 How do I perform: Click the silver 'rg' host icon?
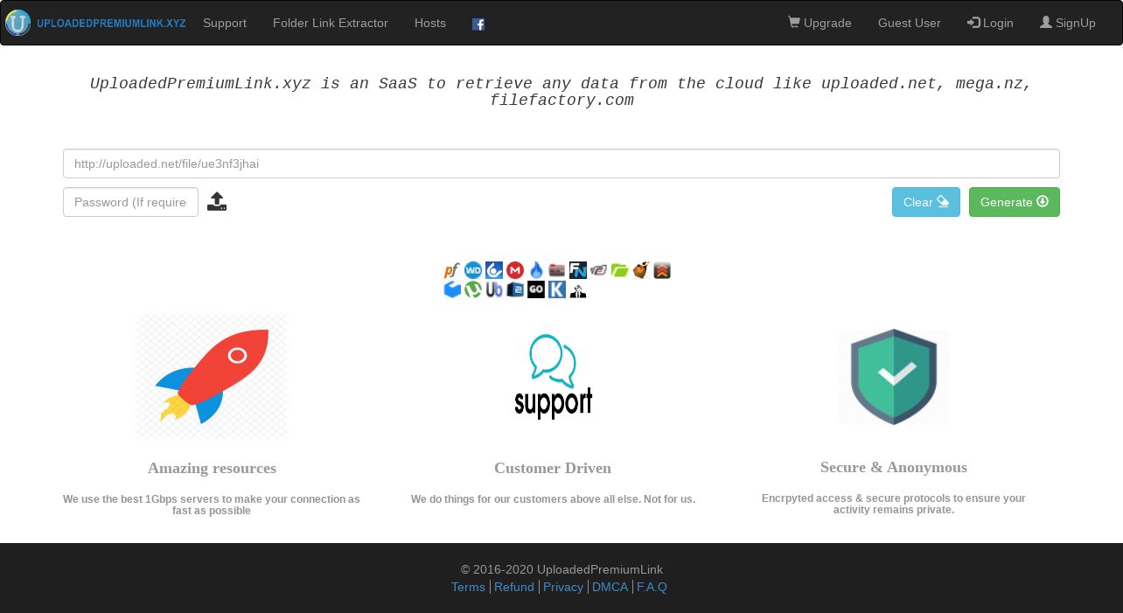click(599, 270)
